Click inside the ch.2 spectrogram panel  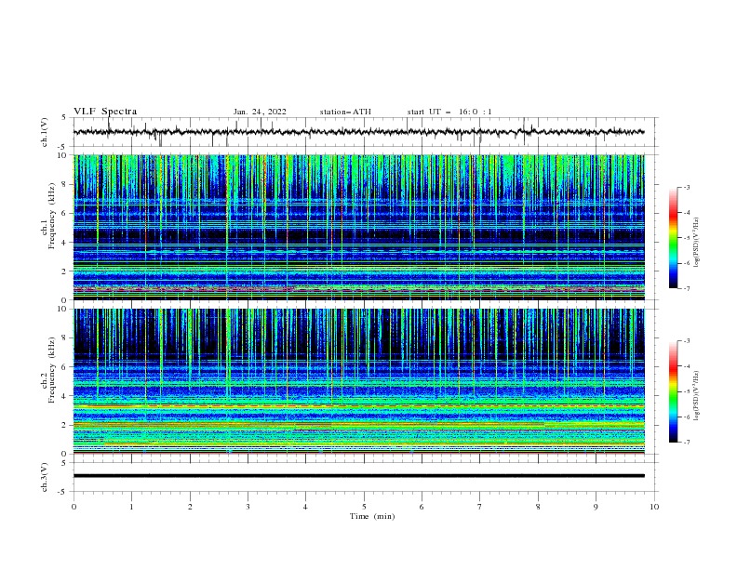pos(358,381)
